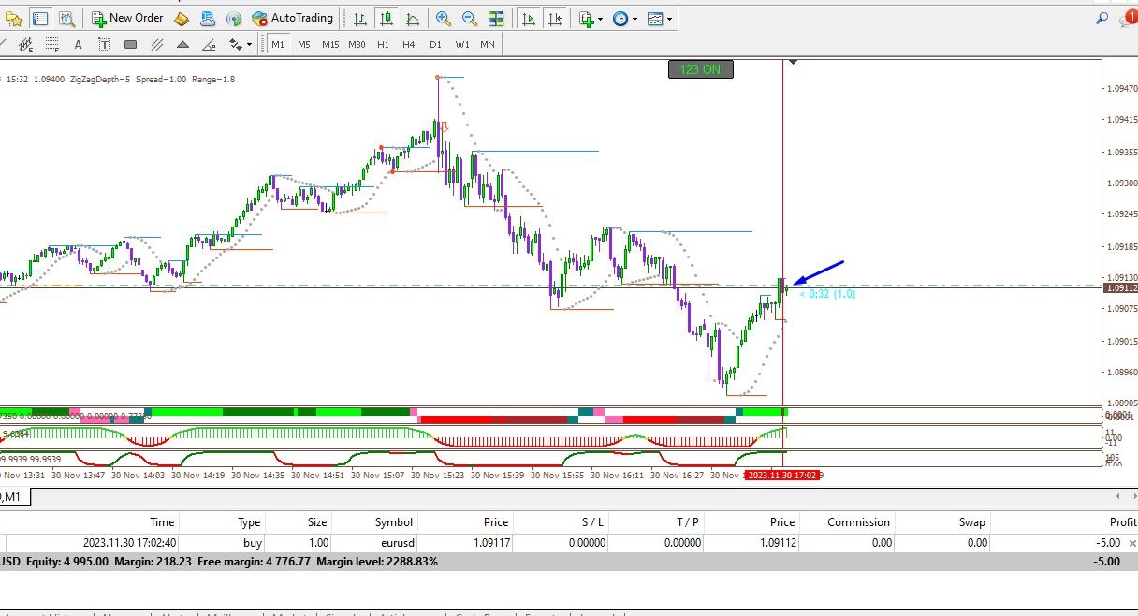Image resolution: width=1138 pixels, height=616 pixels.
Task: Select the M1 chart tab below chart
Action: [17, 497]
